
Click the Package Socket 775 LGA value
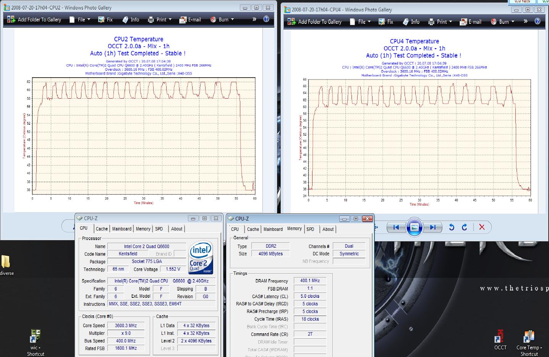(147, 261)
